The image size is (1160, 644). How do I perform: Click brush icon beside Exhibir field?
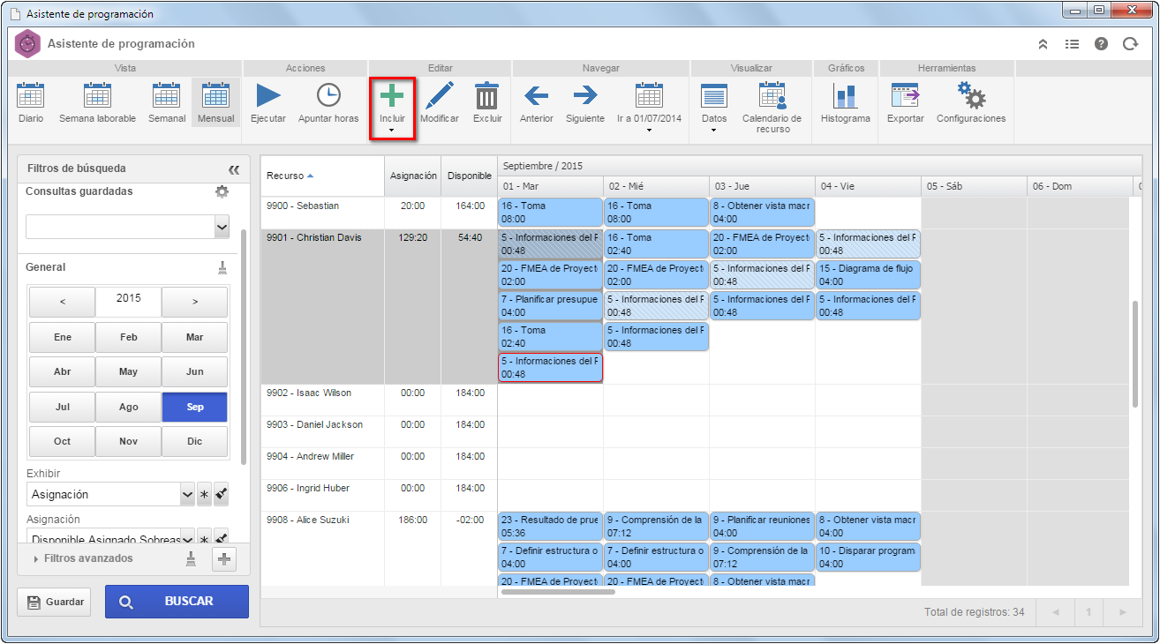221,495
